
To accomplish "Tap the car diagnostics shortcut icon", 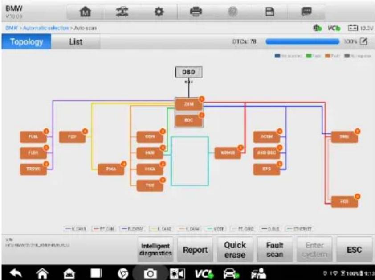I will [231, 273].
